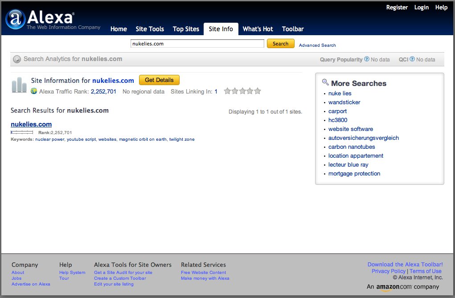Open Get a Site Audit for your site
The image size is (455, 298).
coord(123,273)
